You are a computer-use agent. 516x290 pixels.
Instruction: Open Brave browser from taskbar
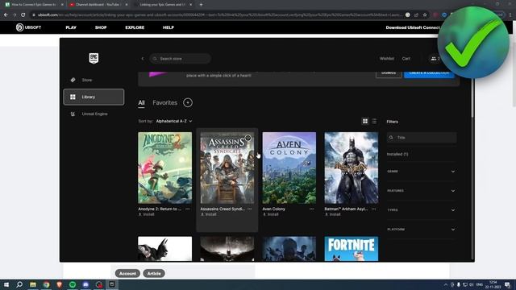point(60,284)
